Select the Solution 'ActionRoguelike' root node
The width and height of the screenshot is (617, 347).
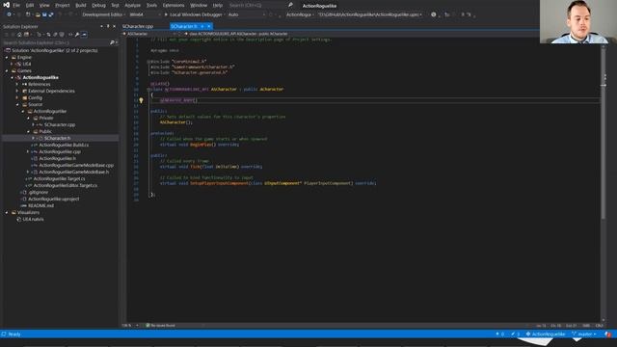(54, 51)
